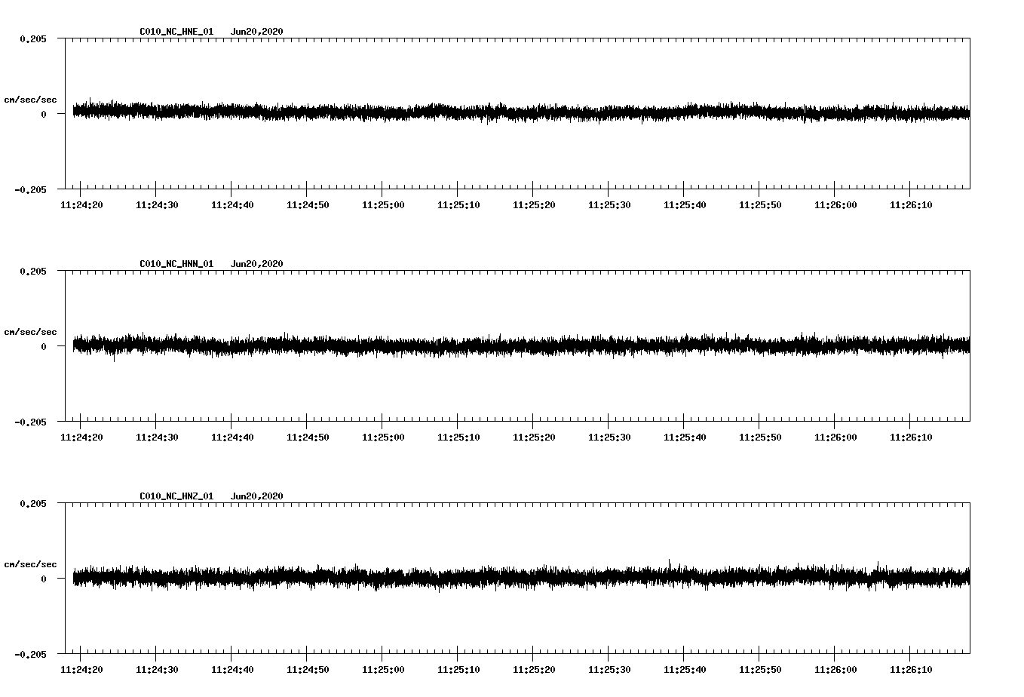Click the 11:26:00 time label under HNZ plot
Image resolution: width=1024 pixels, height=697 pixels.
[x=835, y=670]
